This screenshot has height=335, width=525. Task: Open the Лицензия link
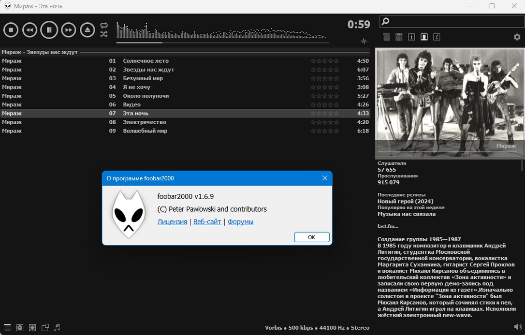coord(172,222)
